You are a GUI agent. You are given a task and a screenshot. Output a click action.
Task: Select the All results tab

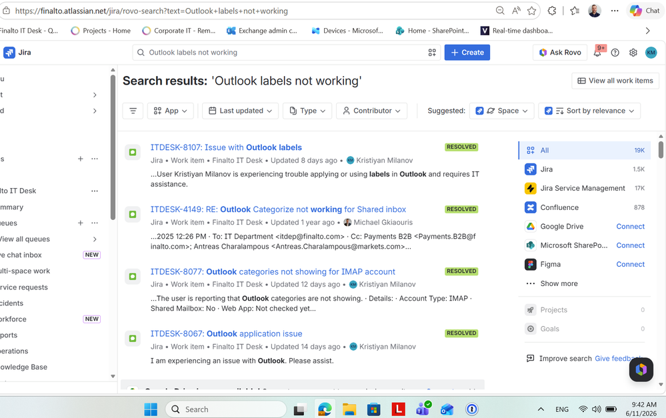pos(585,151)
